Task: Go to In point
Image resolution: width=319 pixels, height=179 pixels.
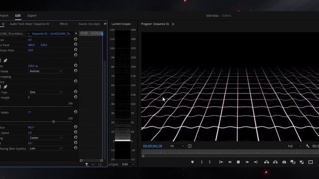Action: click(221, 162)
